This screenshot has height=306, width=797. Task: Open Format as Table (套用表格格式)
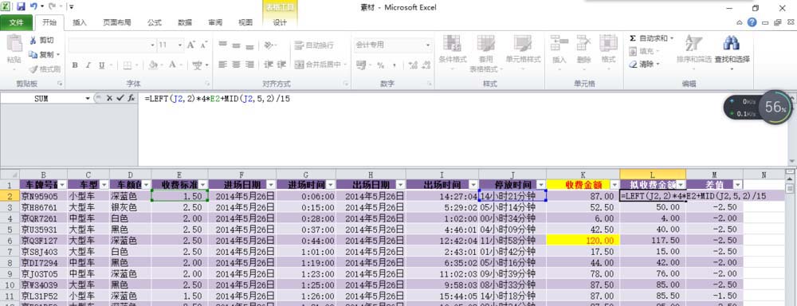pyautogui.click(x=485, y=53)
